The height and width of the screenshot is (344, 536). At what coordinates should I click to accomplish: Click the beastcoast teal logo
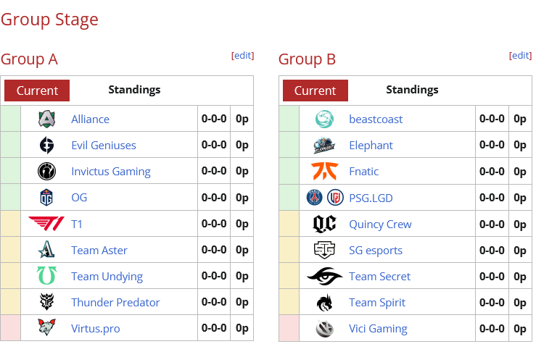coord(324,119)
